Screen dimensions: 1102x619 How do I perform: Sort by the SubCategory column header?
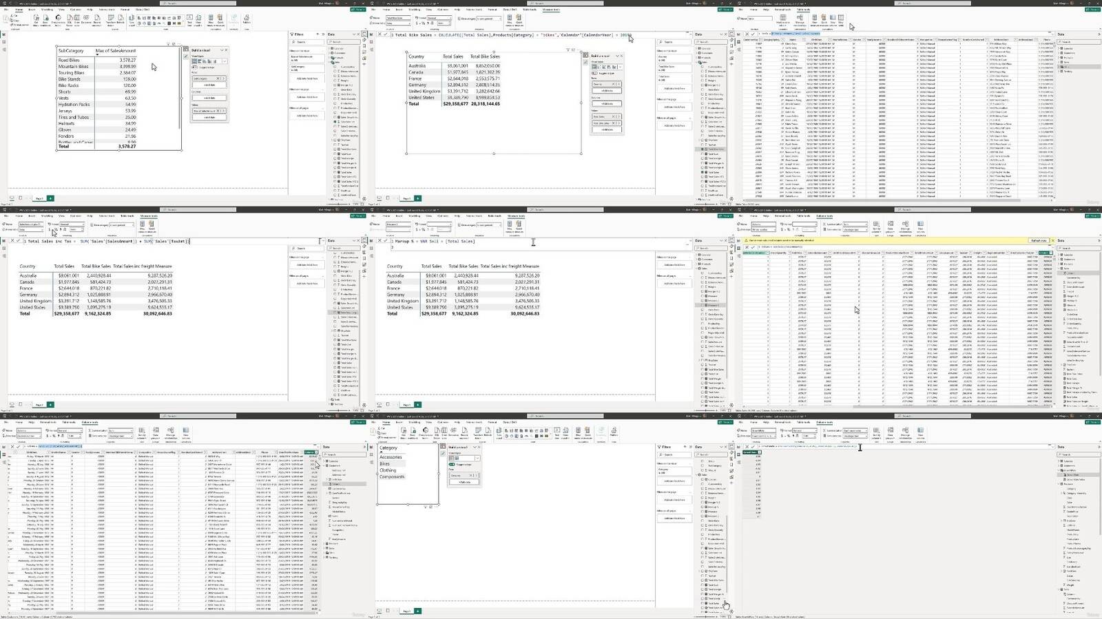[71, 51]
